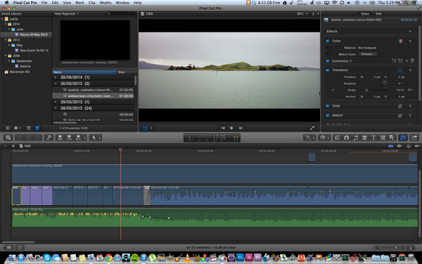Click the Match Color Choose button
Screen dimensions: 422x264
[x=368, y=54]
